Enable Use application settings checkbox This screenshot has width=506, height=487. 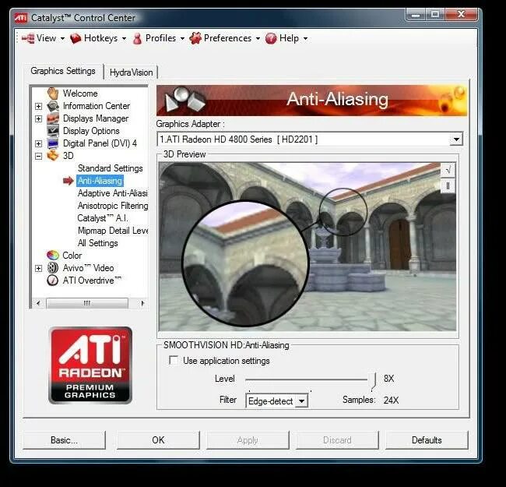(x=174, y=360)
